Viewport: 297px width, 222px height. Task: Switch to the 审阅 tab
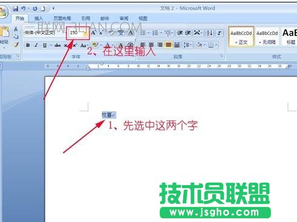(124, 18)
